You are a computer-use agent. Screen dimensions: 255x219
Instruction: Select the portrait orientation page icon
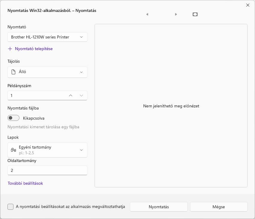tap(13, 72)
